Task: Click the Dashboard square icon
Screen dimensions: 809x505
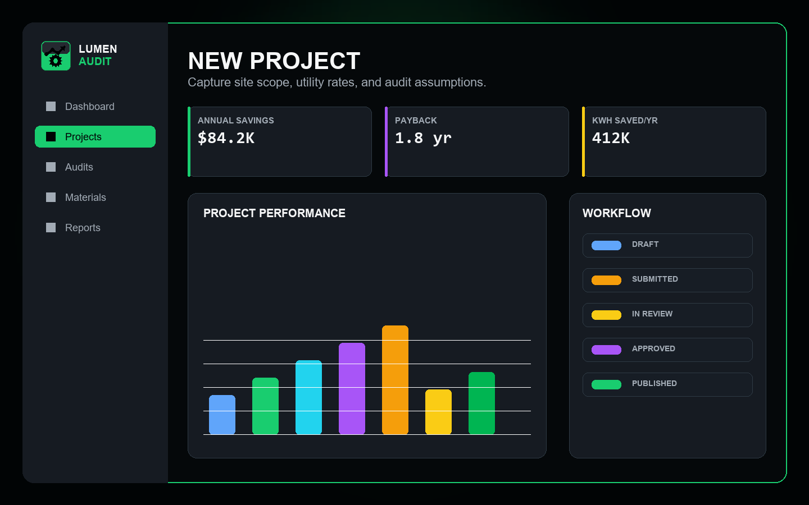Action: tap(51, 107)
